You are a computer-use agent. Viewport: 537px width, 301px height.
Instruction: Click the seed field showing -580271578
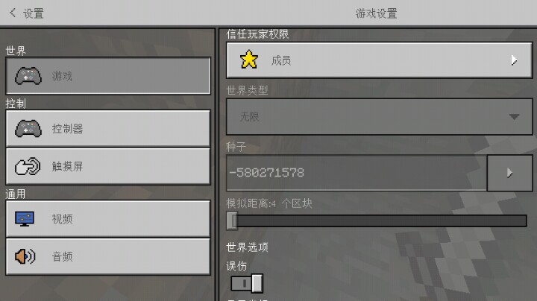(x=357, y=173)
